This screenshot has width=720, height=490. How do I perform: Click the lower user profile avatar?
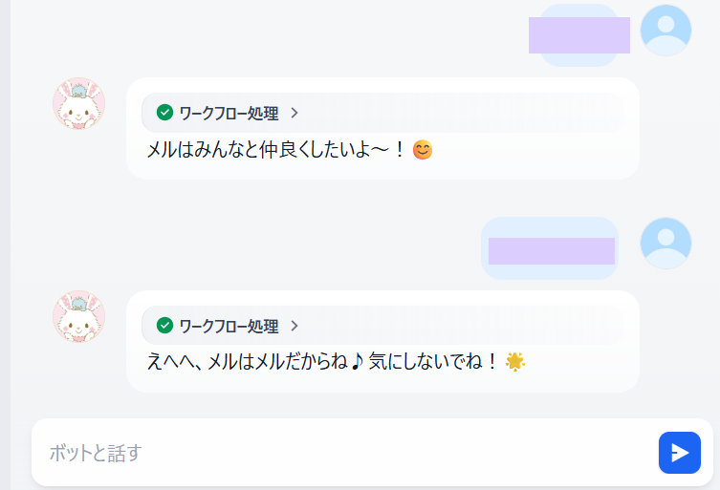[x=665, y=244]
